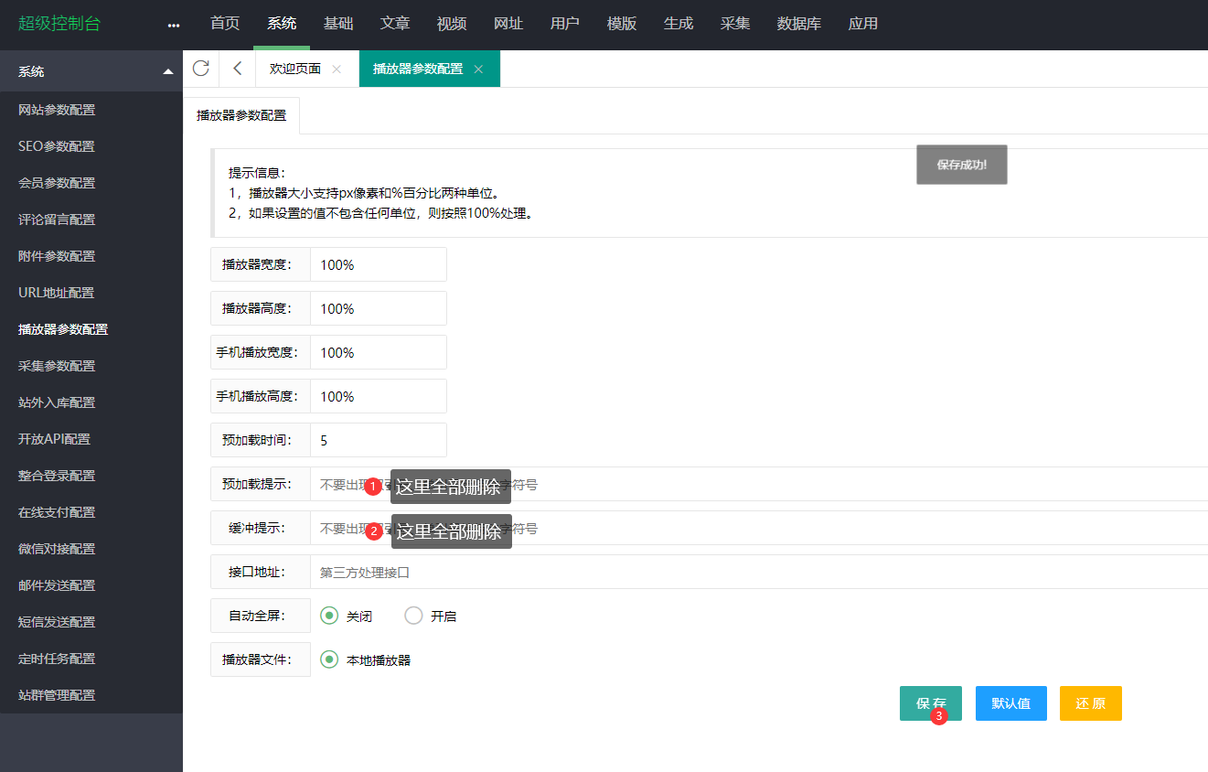Image resolution: width=1208 pixels, height=772 pixels.
Task: Enable 开启 for 自动全屏
Action: point(413,616)
